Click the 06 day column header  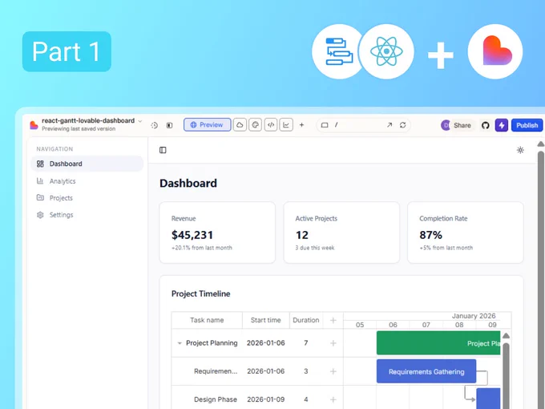pyautogui.click(x=393, y=325)
